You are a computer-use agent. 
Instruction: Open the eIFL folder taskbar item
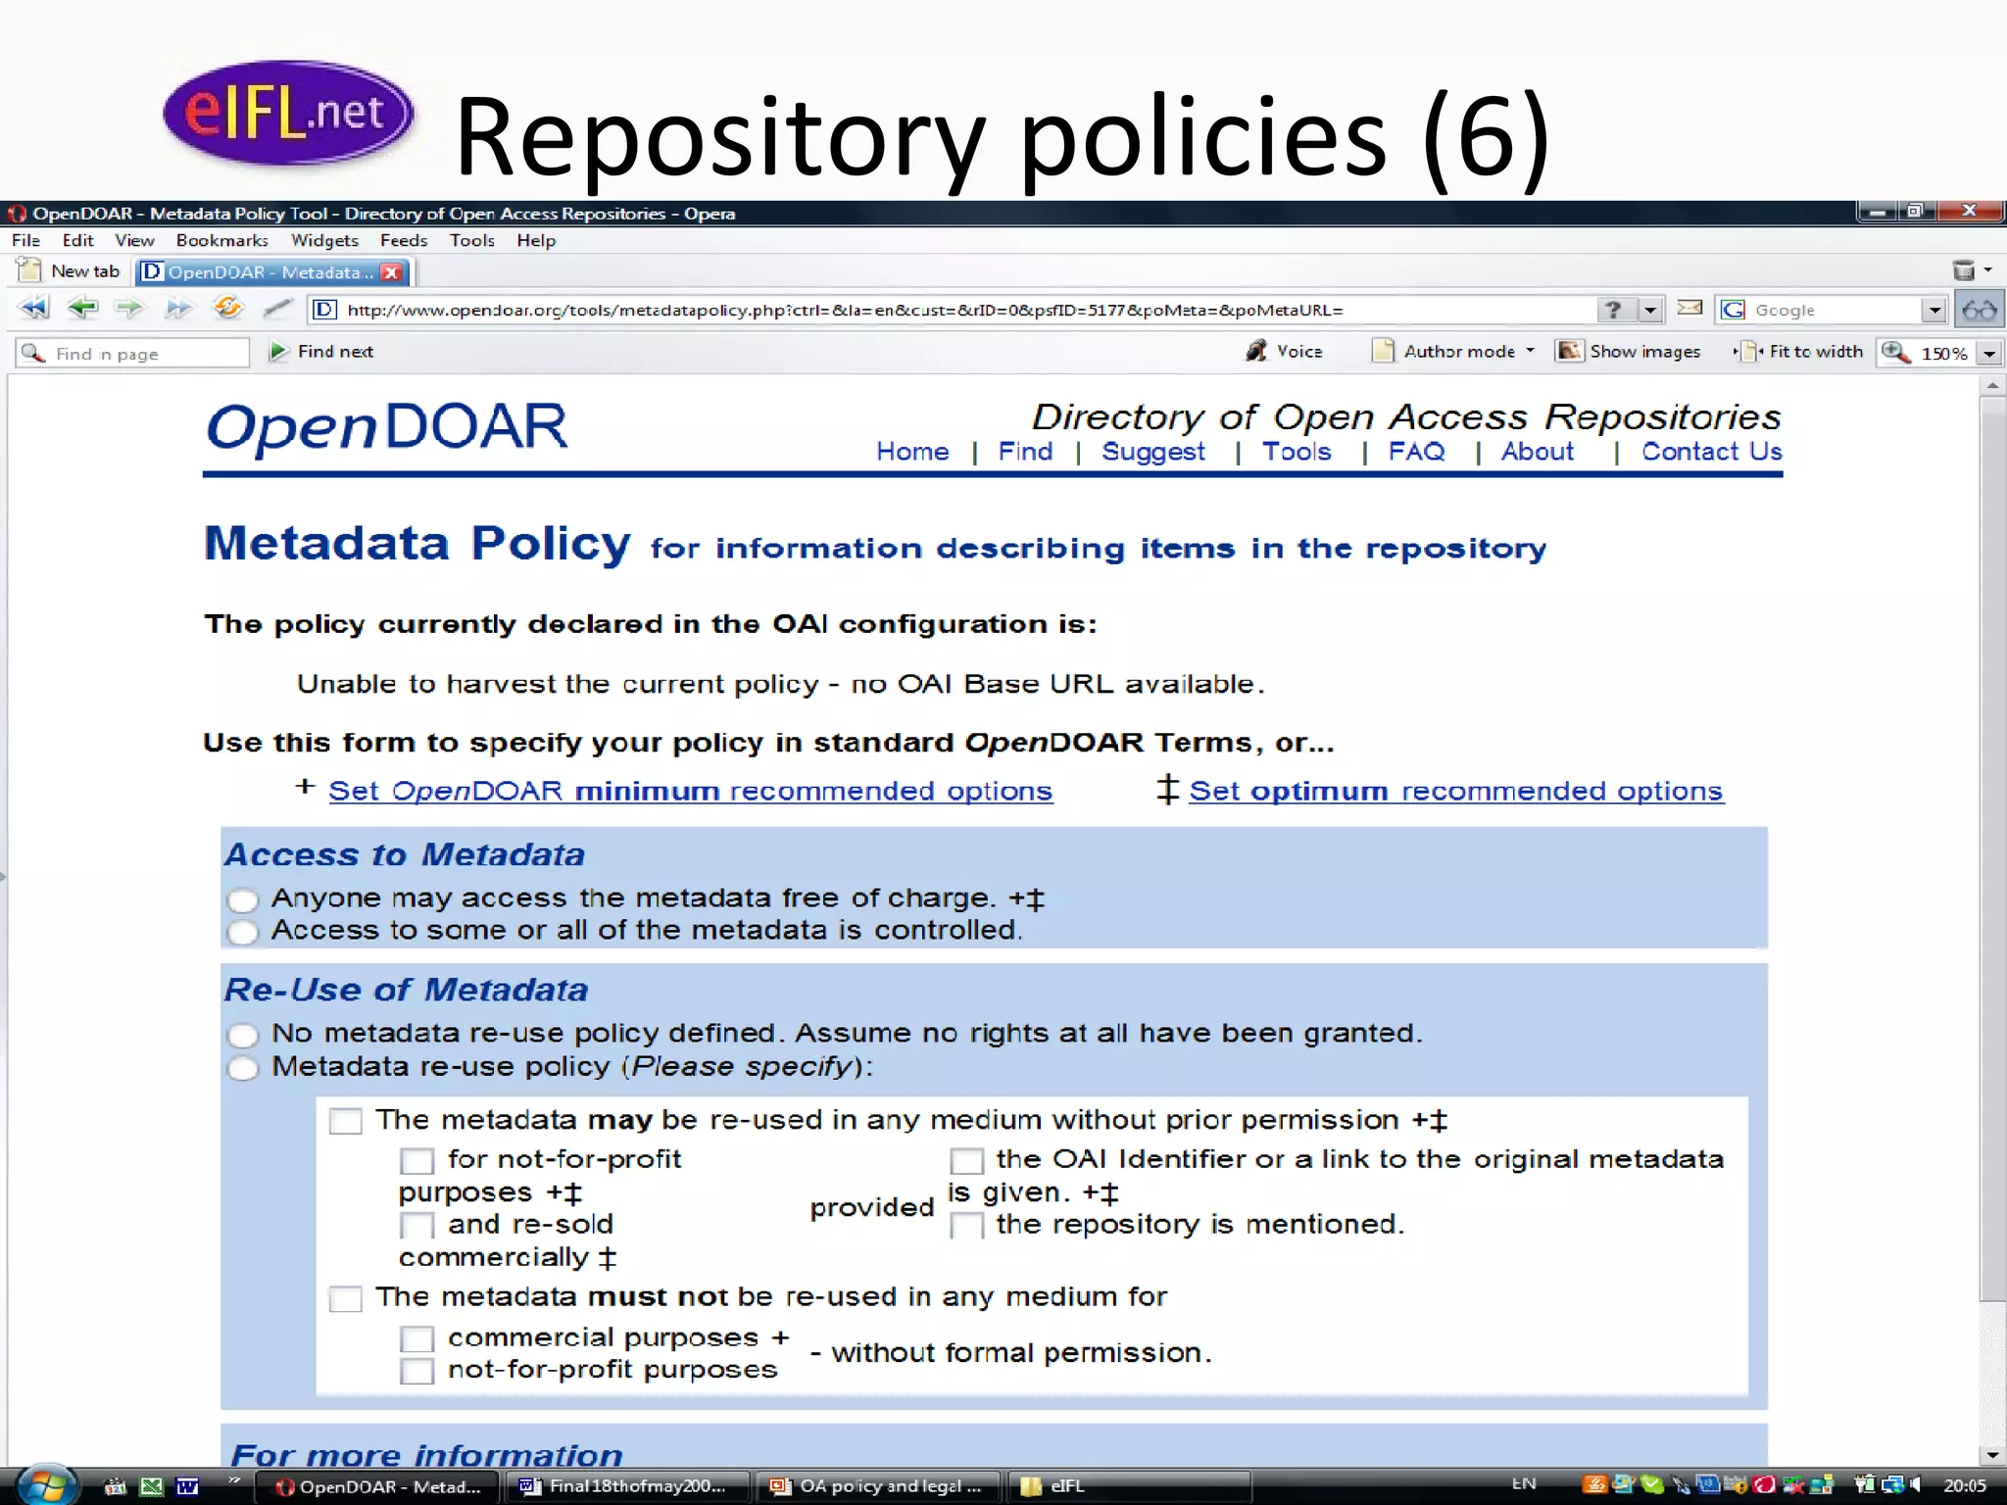pos(1127,1486)
